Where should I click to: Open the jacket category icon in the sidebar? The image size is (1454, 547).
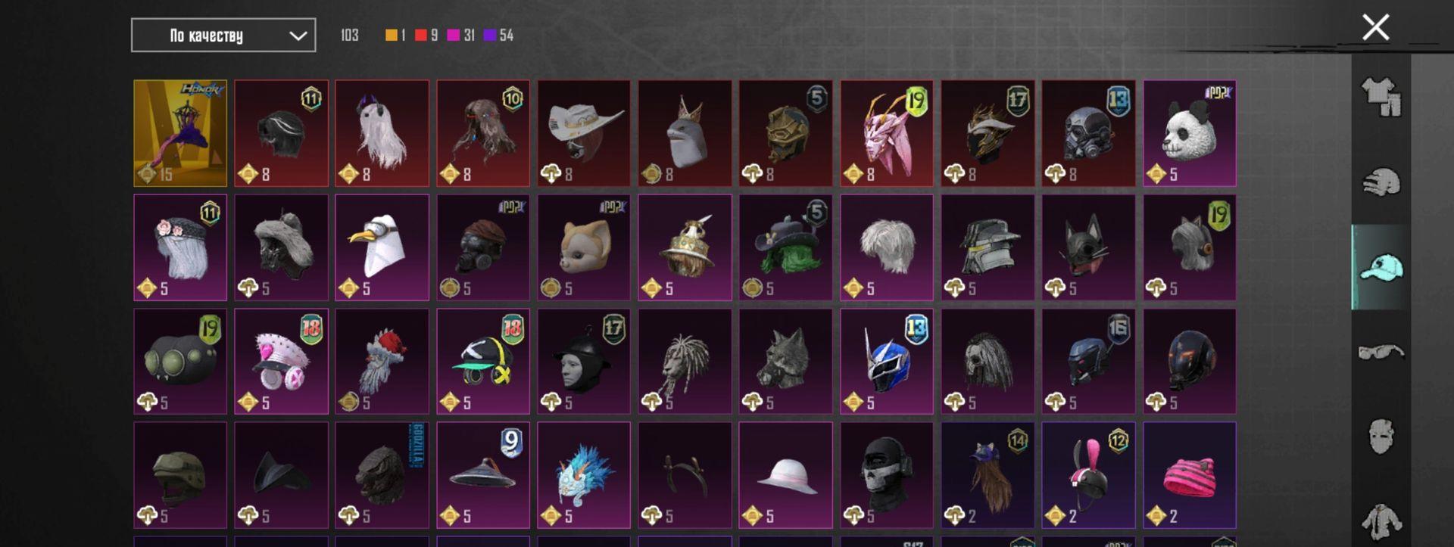[1381, 521]
